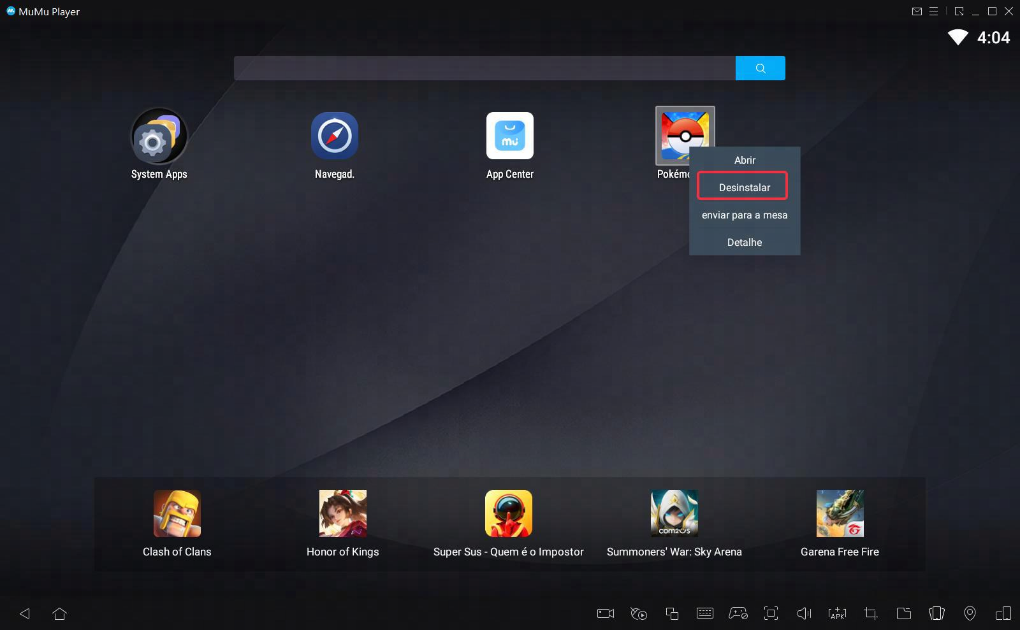The height and width of the screenshot is (630, 1020).
Task: Open the multi-instance windows icon
Action: tap(672, 613)
